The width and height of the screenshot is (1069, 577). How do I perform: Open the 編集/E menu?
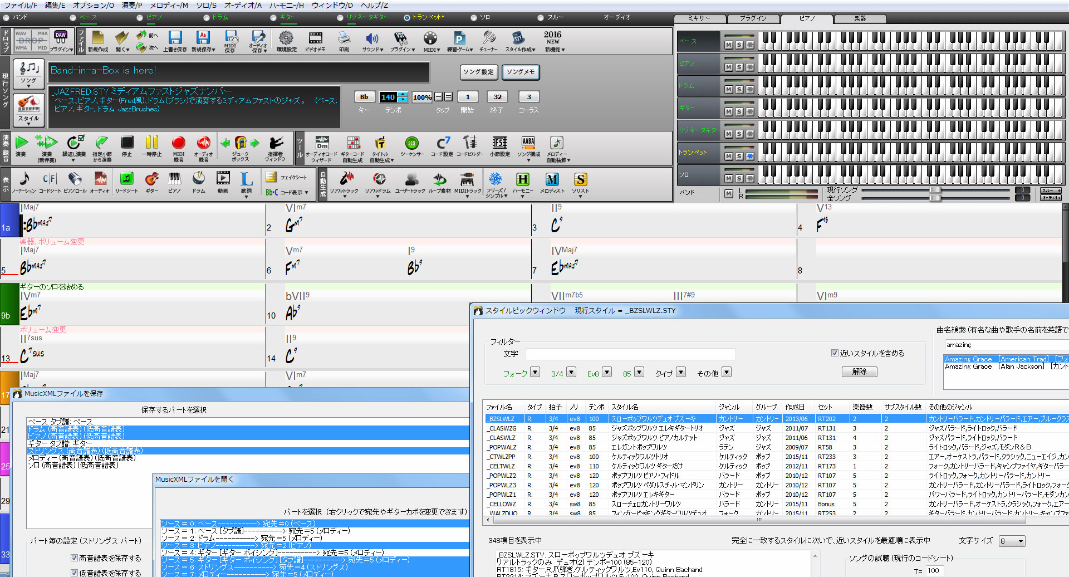pyautogui.click(x=55, y=5)
